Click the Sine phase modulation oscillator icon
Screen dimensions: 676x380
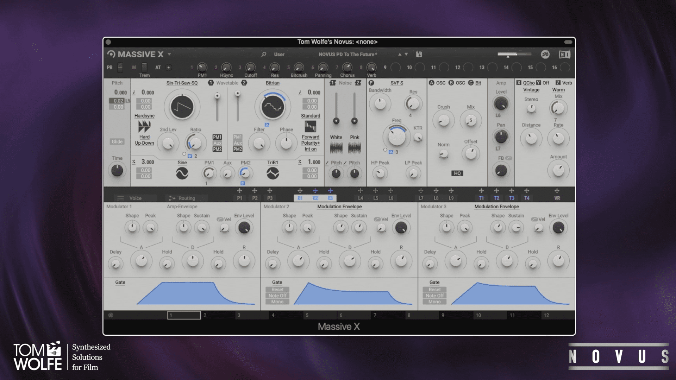tap(182, 173)
